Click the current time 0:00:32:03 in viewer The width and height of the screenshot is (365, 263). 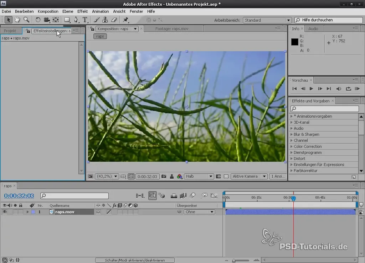click(x=147, y=176)
